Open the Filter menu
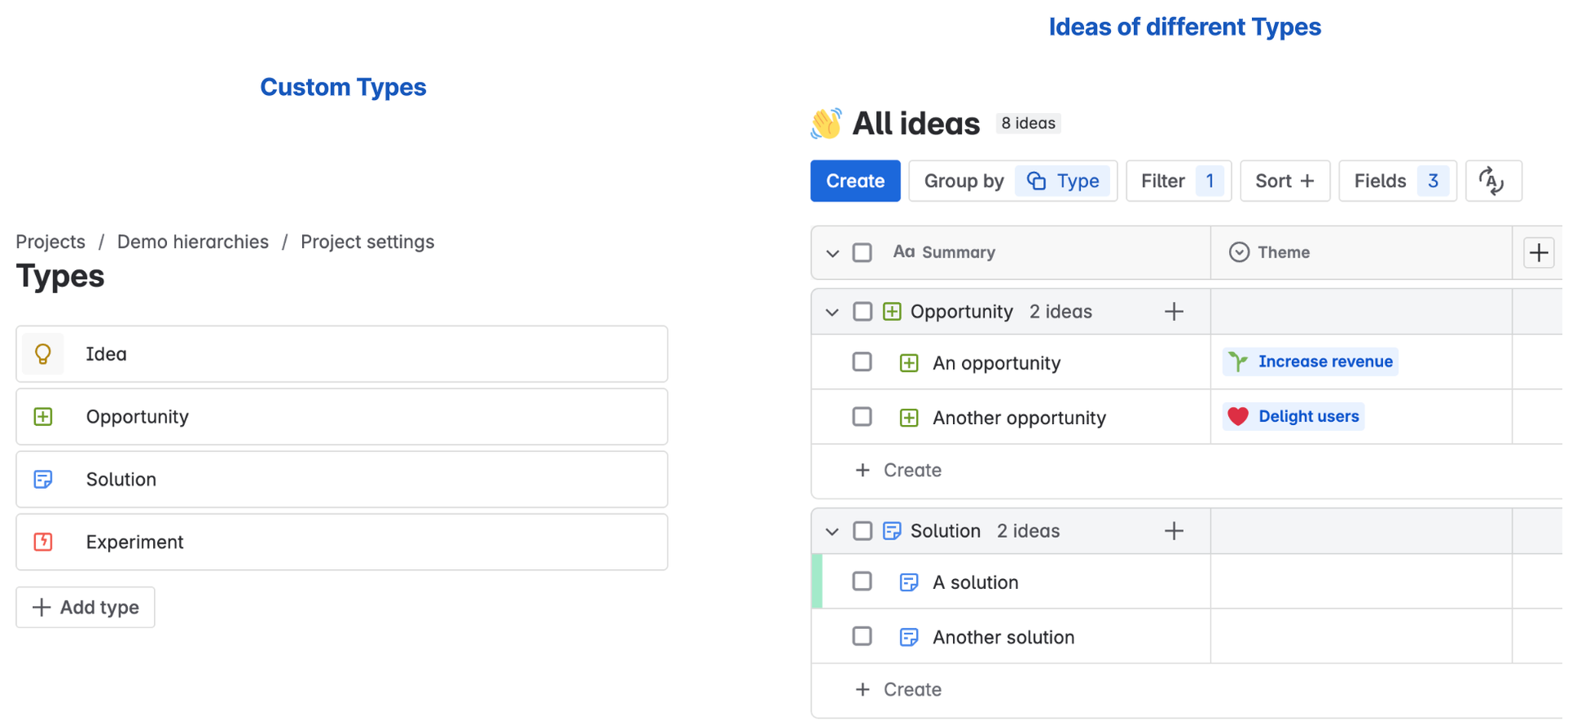This screenshot has height=728, width=1572. click(x=1178, y=181)
